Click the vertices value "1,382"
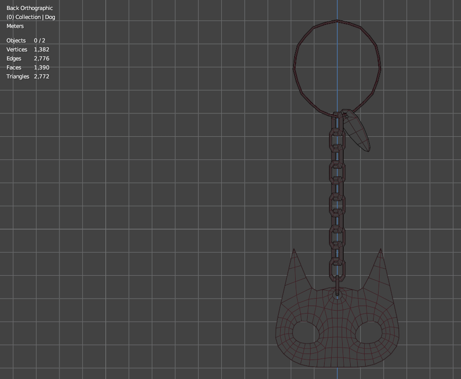 tap(42, 49)
